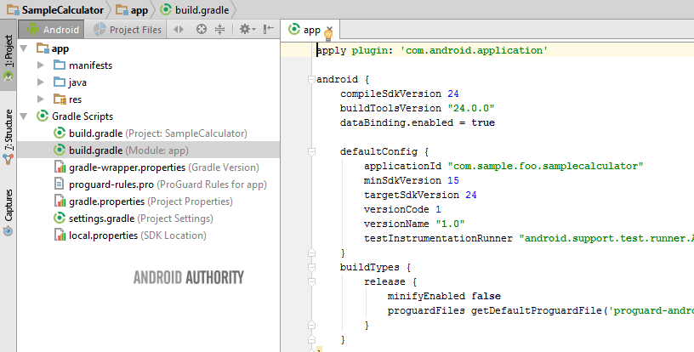Viewport: 694px width, 352px height.
Task: Open settings.gradle file
Action: click(x=134, y=219)
